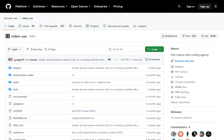This screenshot has width=224, height=140.
Task: Open the README.md file
Action: tap(20, 118)
